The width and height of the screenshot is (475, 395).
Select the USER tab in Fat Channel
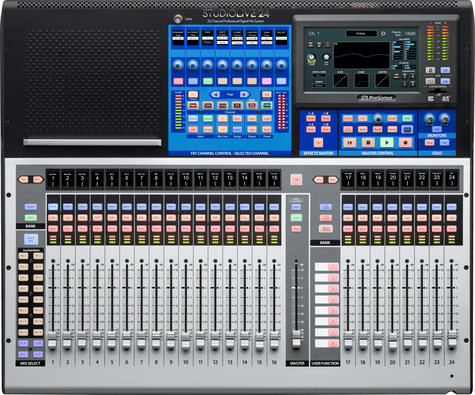tap(267, 105)
